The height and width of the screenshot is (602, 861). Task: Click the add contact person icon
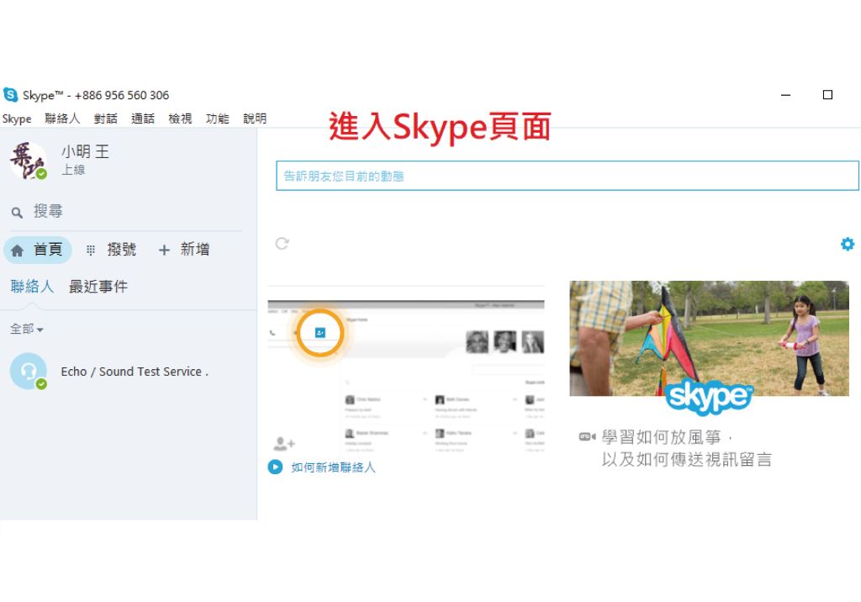[284, 443]
